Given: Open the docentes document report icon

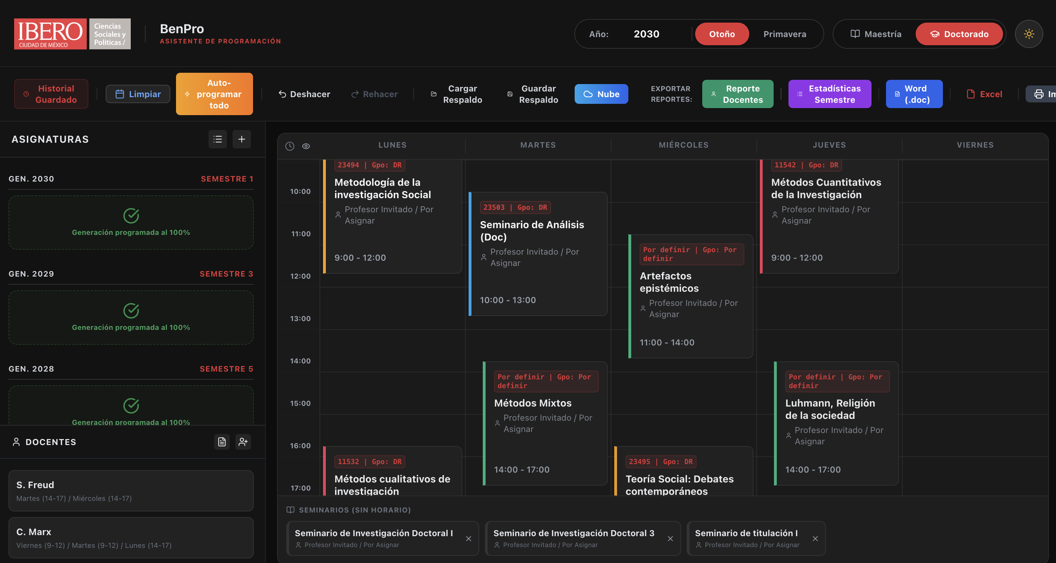Looking at the screenshot, I should pos(222,442).
